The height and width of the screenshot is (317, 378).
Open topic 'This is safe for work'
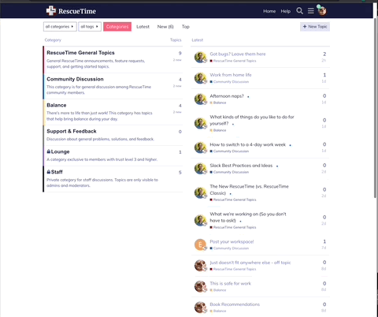[x=230, y=283]
